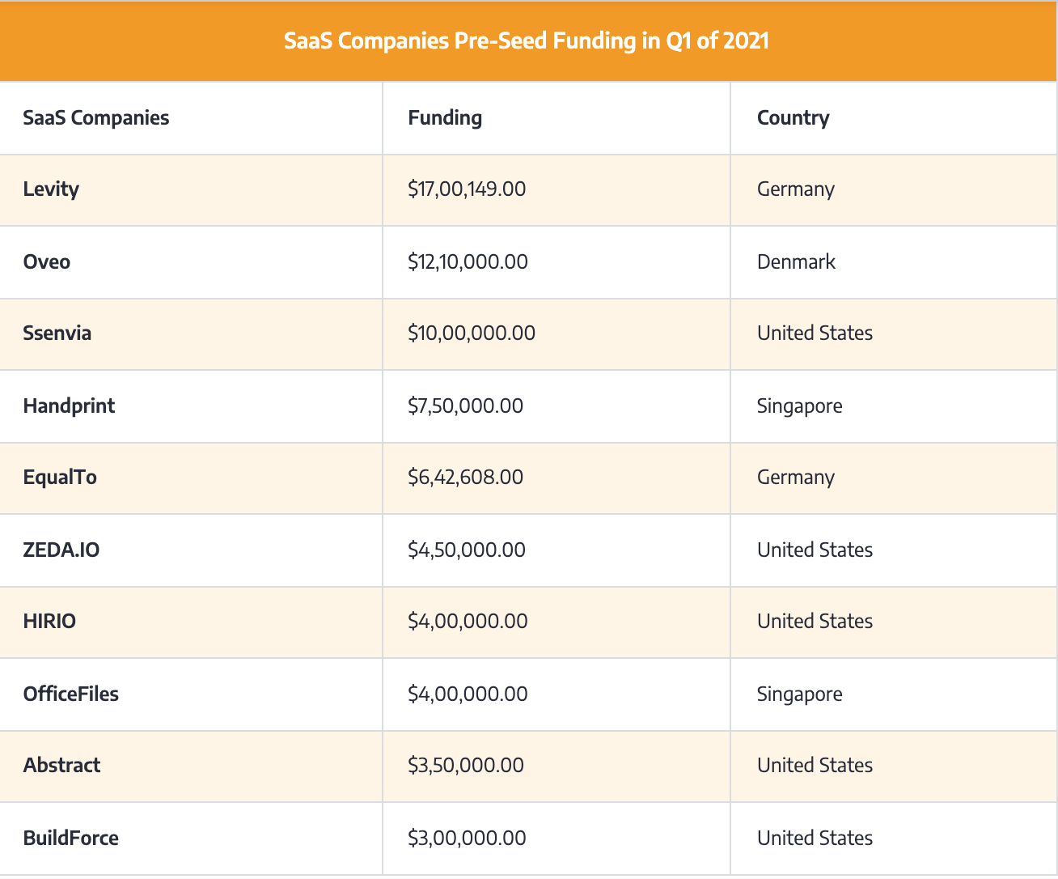The image size is (1058, 879).
Task: Click Singapore beside Handprint
Action: pyautogui.click(x=799, y=406)
